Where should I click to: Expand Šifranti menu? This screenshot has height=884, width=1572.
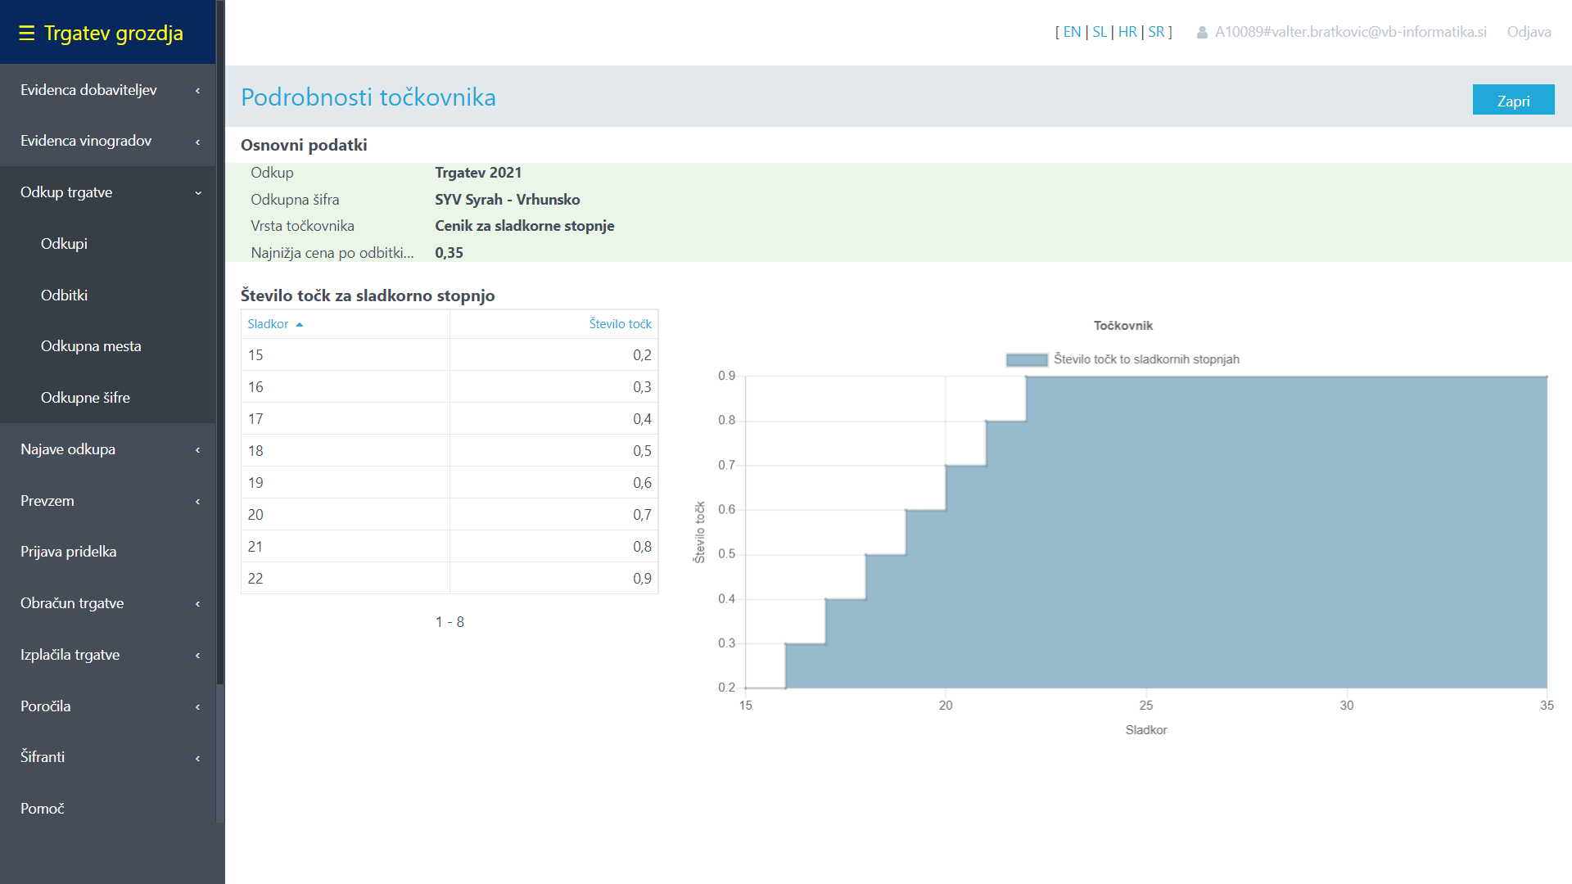108,757
